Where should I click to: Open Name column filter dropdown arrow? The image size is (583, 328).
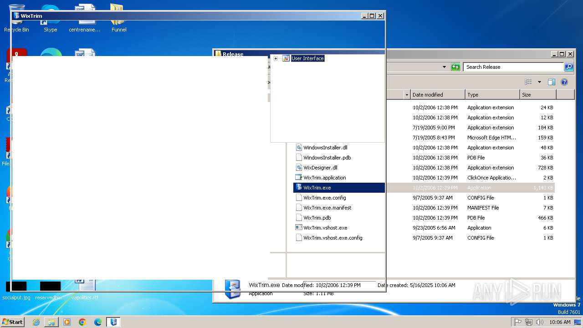coord(407,95)
